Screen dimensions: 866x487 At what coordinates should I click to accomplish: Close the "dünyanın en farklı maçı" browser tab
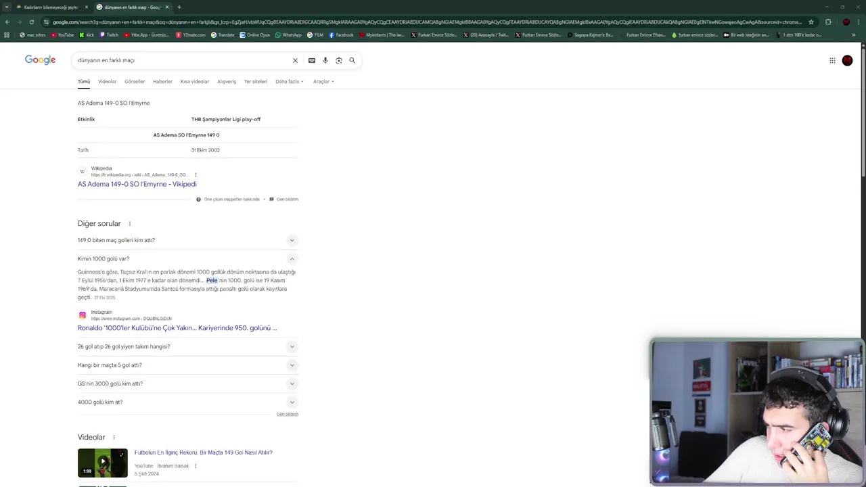[x=167, y=7]
